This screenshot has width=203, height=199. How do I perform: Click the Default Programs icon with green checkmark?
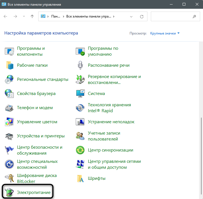80,51
